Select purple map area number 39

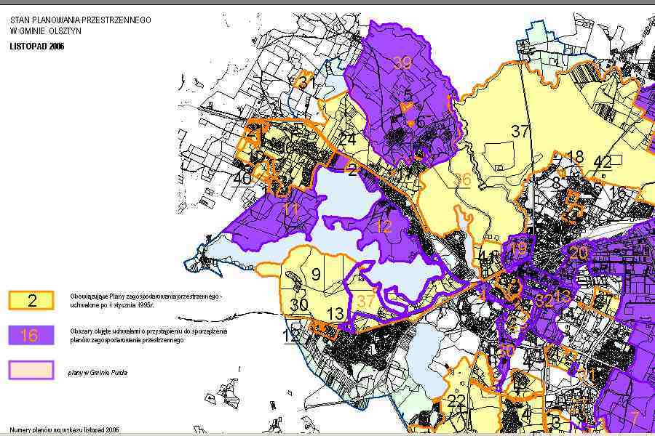pyautogui.click(x=402, y=62)
